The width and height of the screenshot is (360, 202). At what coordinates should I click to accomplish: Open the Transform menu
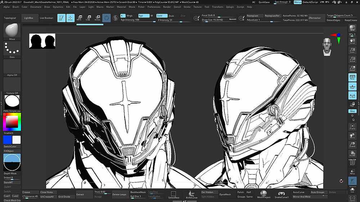pyautogui.click(x=217, y=7)
